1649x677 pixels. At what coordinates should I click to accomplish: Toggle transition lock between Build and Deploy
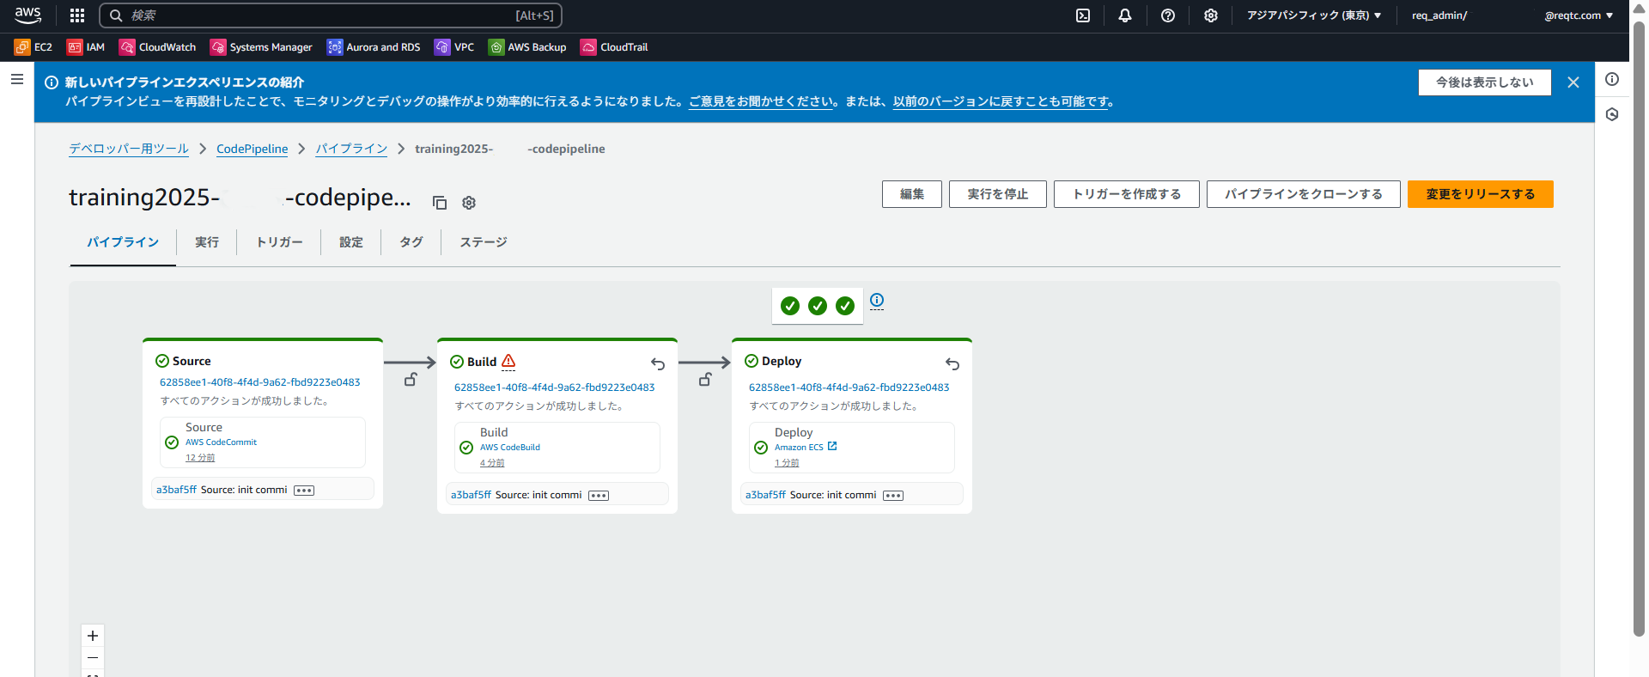pos(705,379)
